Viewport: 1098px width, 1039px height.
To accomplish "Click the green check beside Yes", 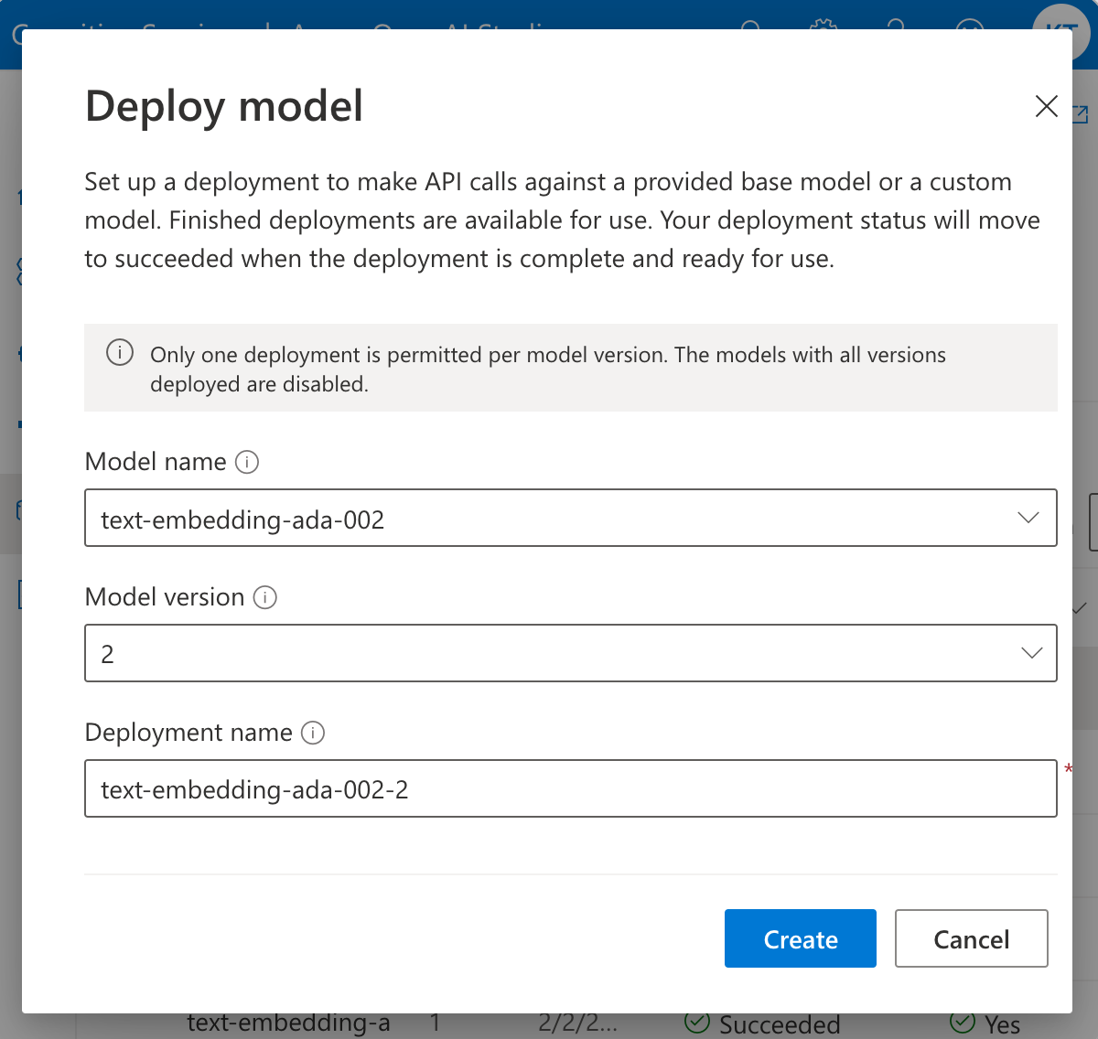I will pyautogui.click(x=963, y=1024).
